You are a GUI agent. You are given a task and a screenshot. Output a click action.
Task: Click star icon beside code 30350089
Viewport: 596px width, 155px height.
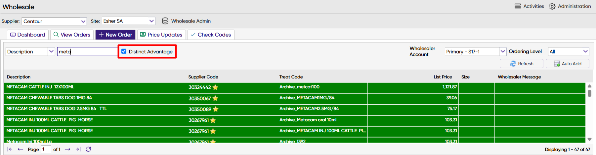pyautogui.click(x=216, y=109)
